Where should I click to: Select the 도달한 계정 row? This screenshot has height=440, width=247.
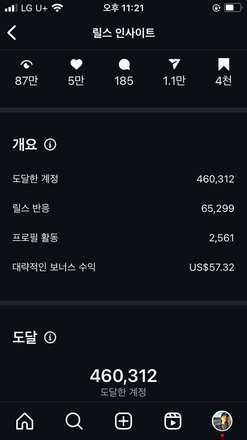click(x=123, y=179)
